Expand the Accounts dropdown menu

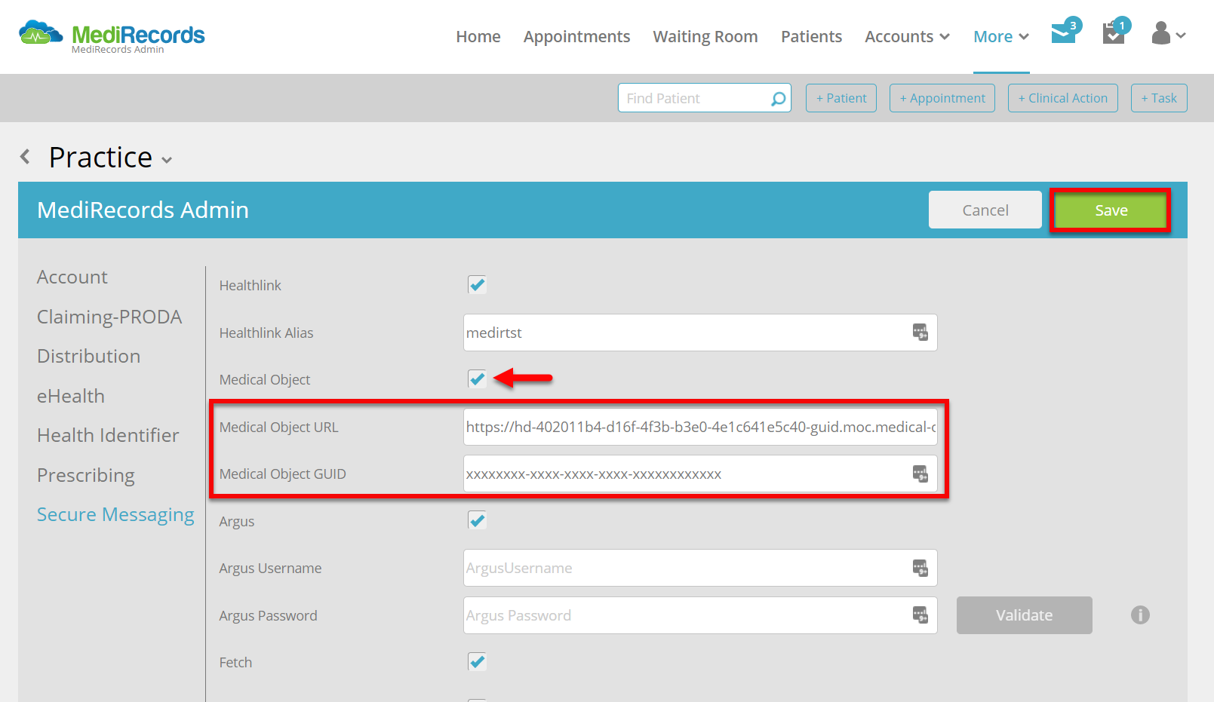907,36
